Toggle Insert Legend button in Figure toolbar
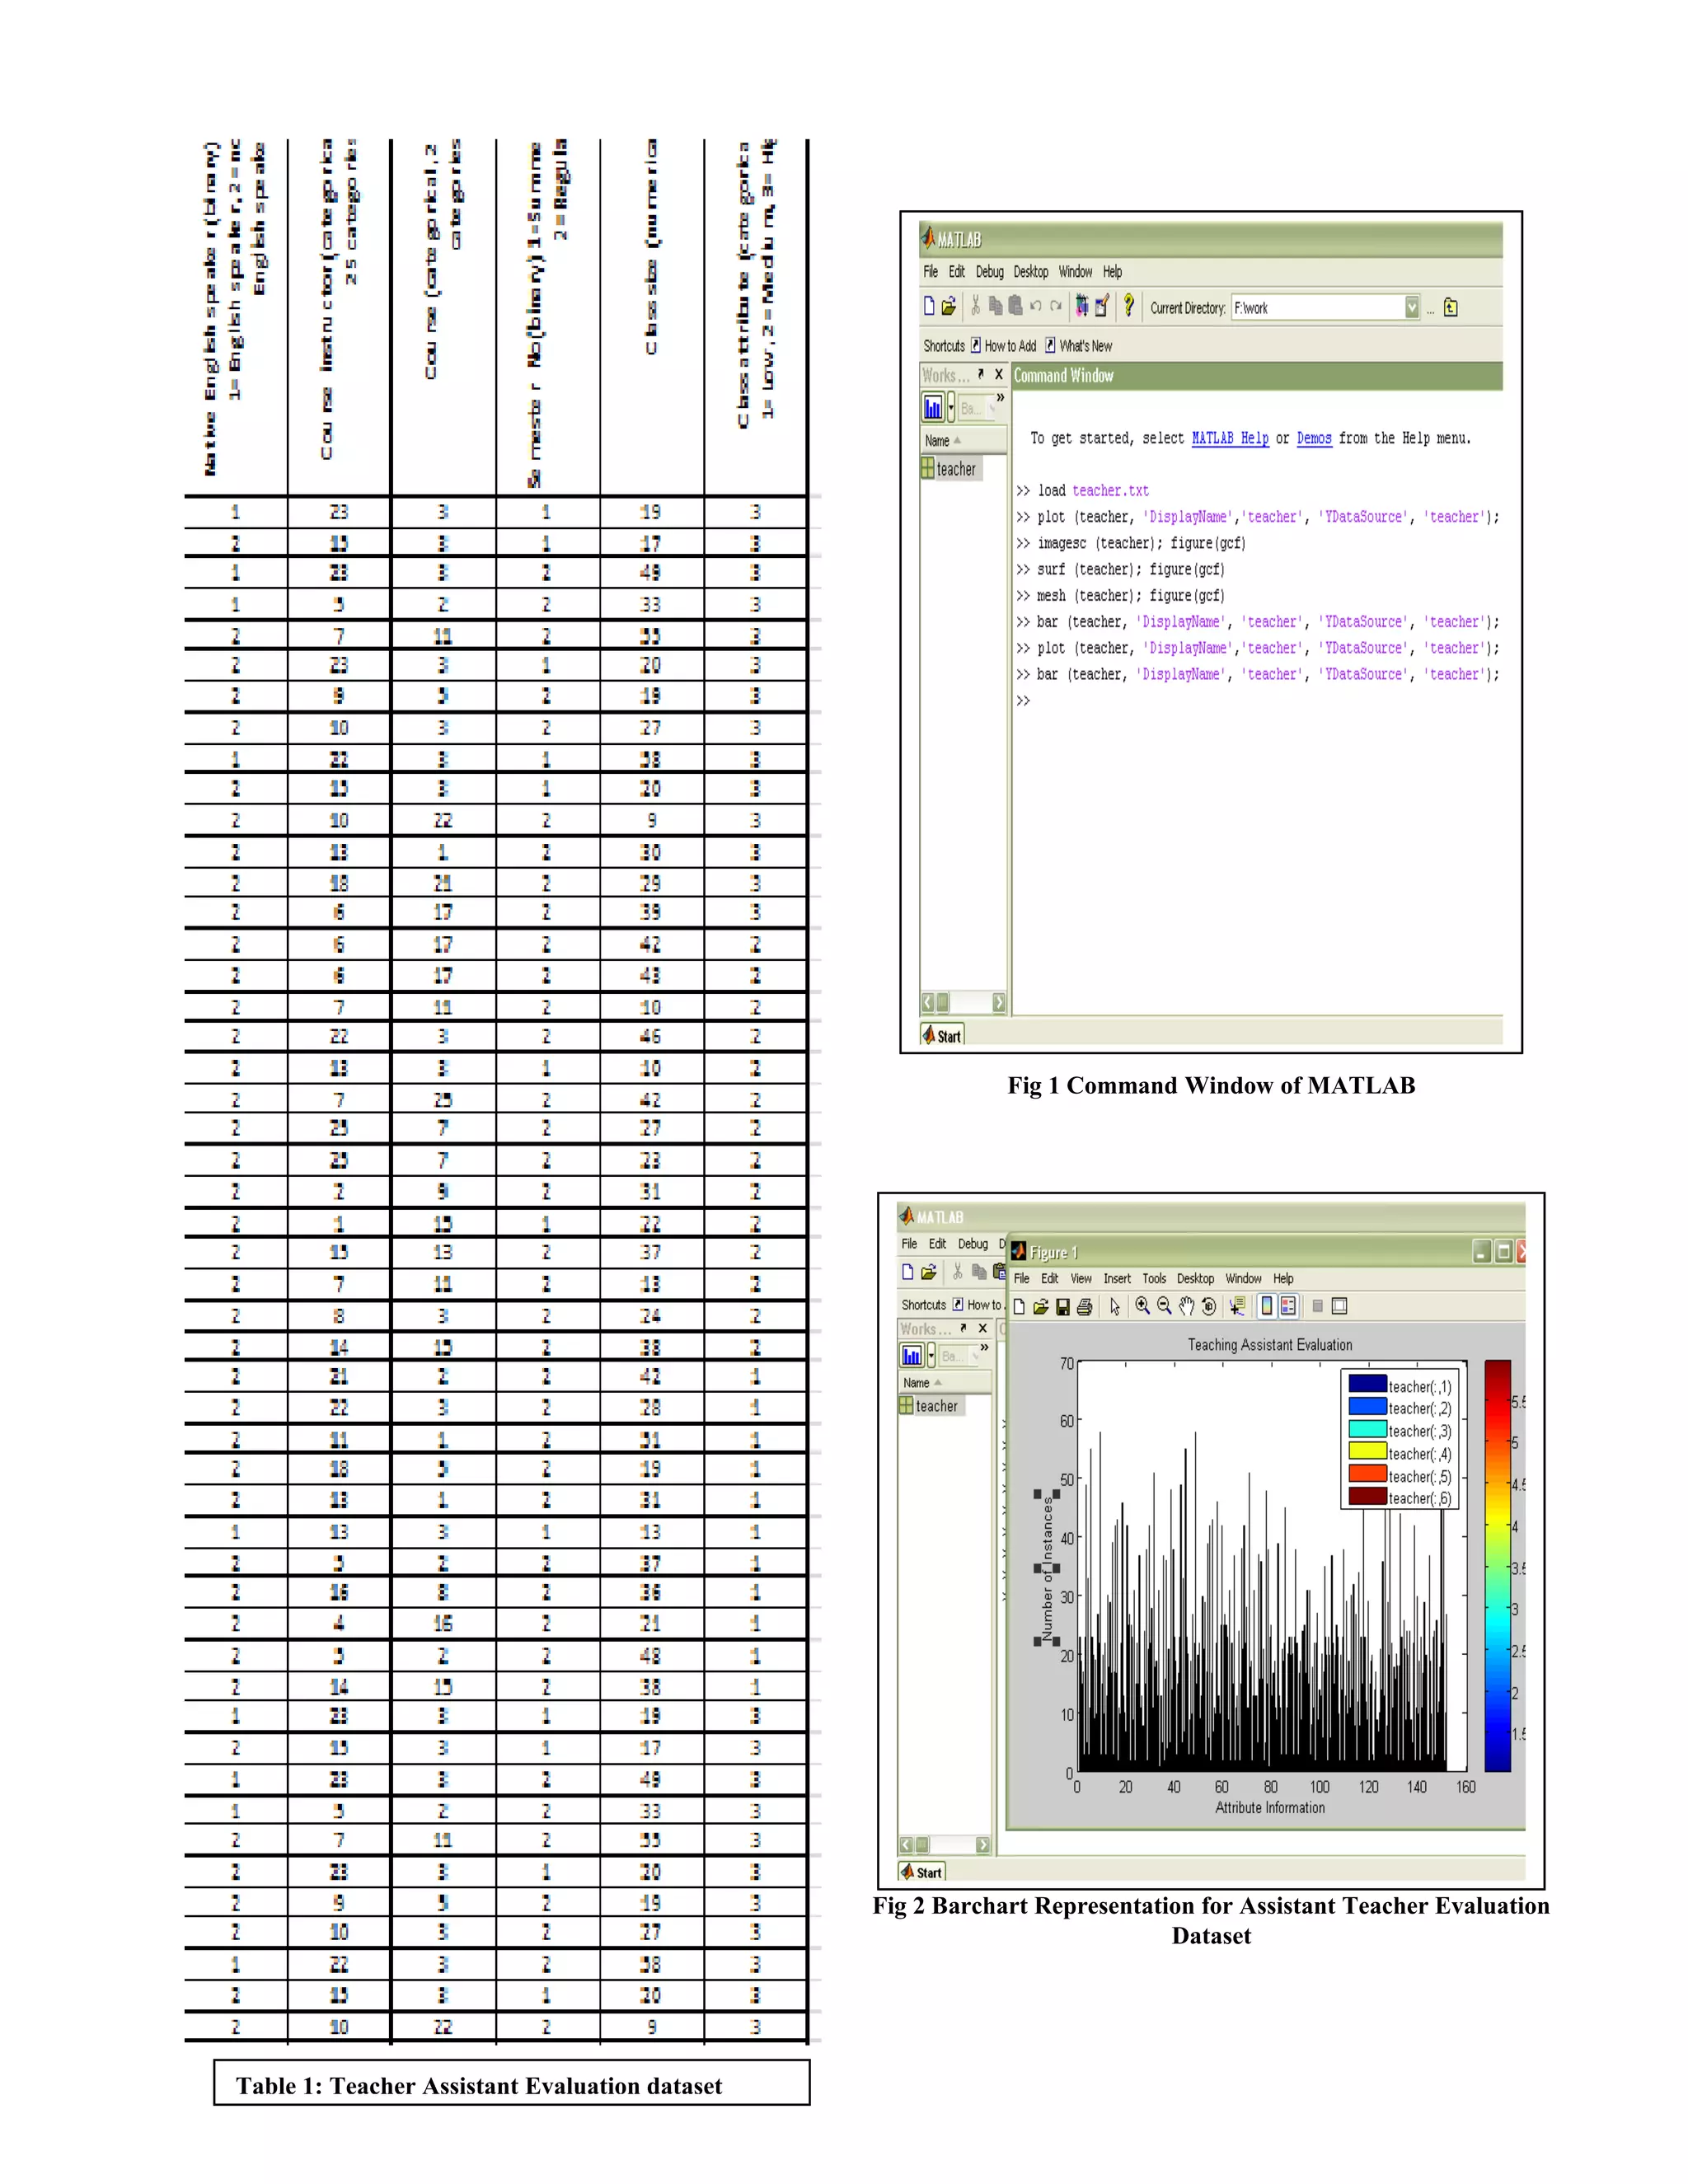 click(x=1288, y=1306)
